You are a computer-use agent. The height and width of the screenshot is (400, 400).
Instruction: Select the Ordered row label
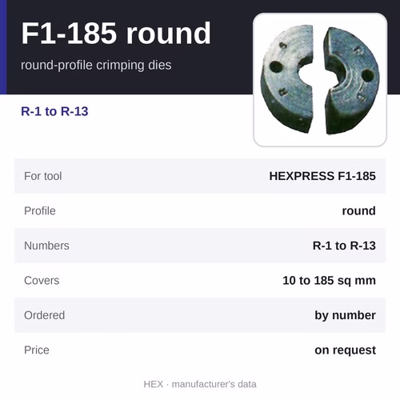click(44, 315)
